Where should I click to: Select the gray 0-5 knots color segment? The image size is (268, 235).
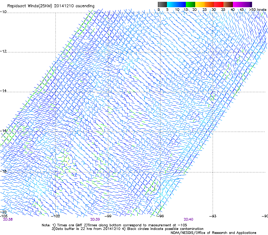point(162,4)
